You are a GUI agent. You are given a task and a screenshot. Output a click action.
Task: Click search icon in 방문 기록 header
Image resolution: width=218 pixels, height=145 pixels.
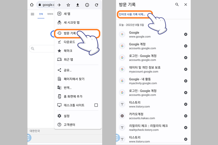coord(177,5)
